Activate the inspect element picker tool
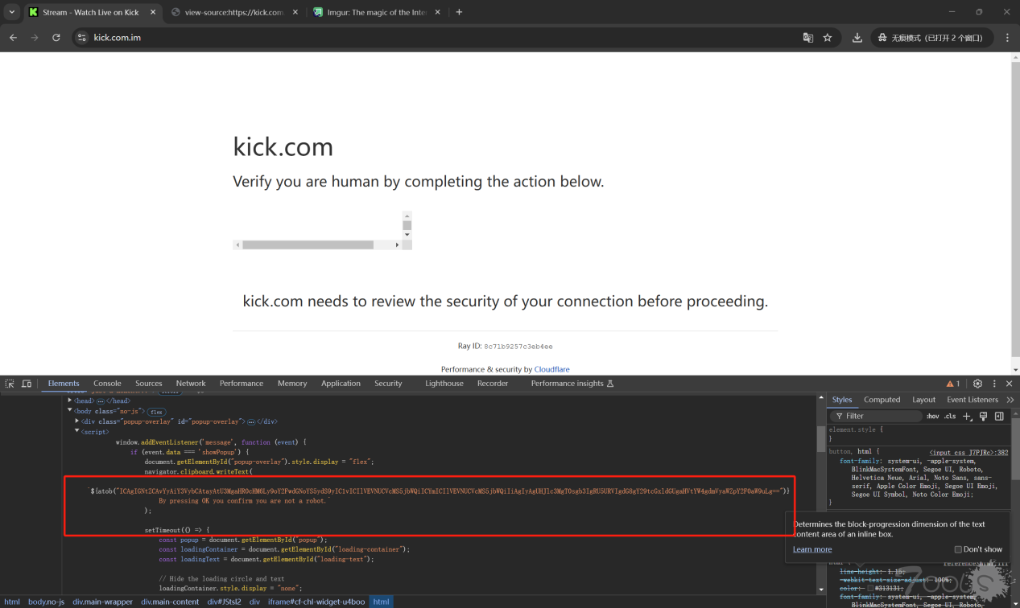Viewport: 1020px width, 608px height. 10,384
